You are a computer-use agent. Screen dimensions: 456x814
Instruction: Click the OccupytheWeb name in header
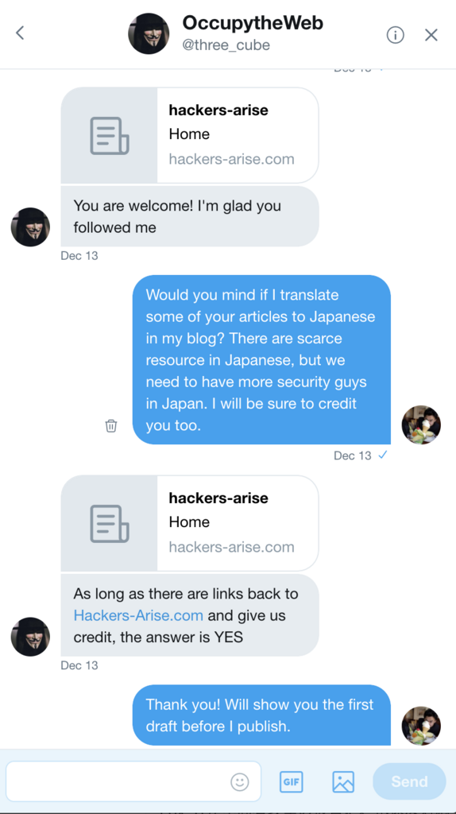(253, 23)
